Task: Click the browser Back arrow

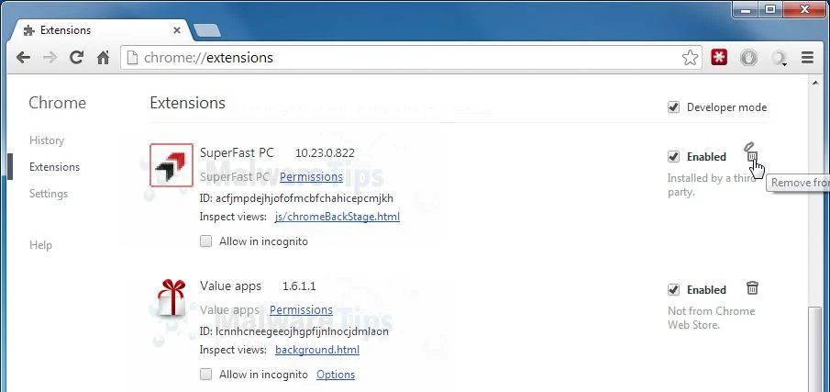Action: [23, 57]
